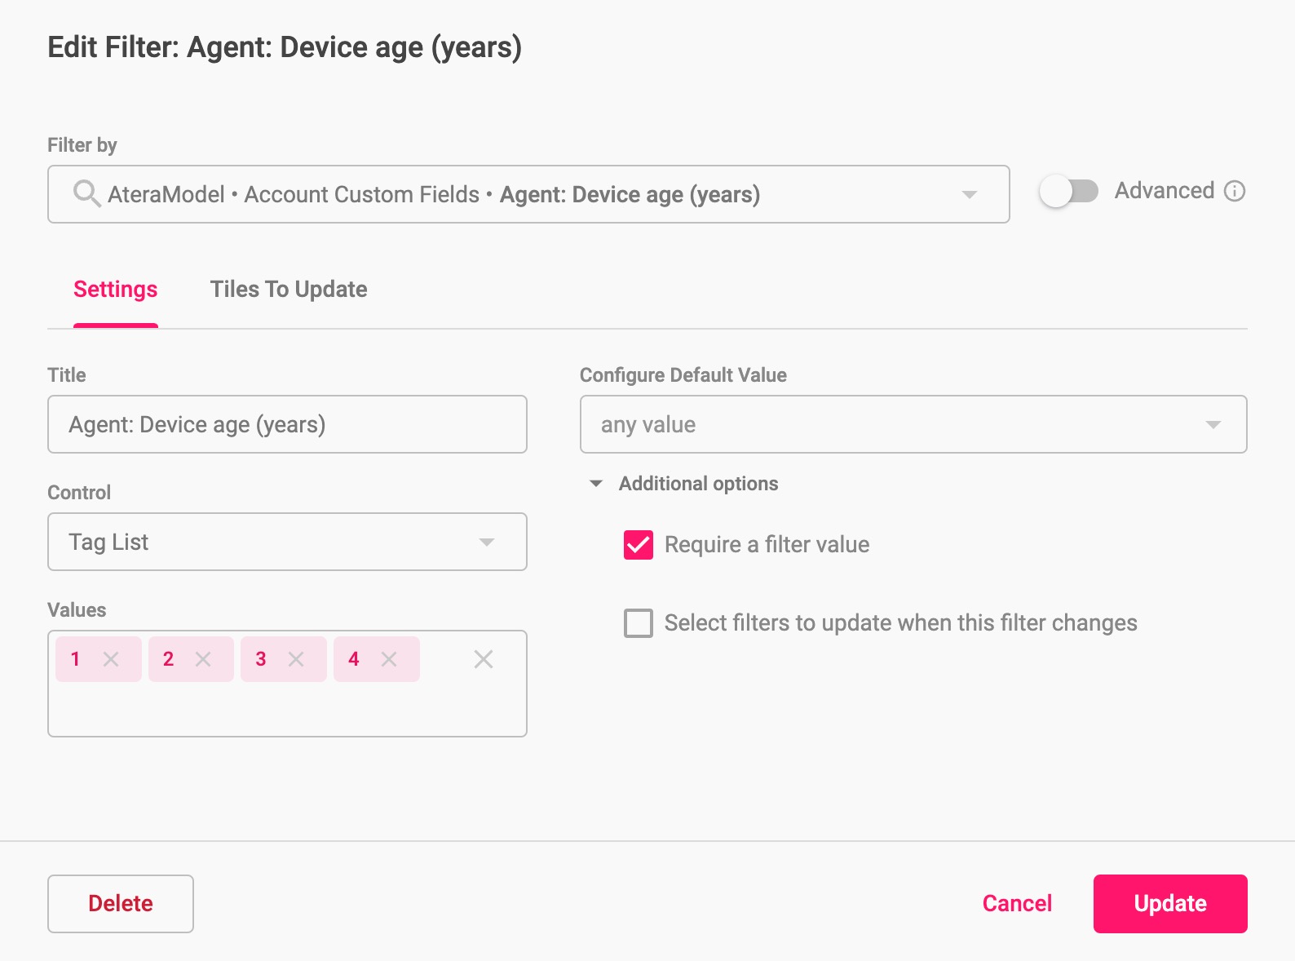Uncheck Require a filter value
The width and height of the screenshot is (1295, 961).
point(639,545)
